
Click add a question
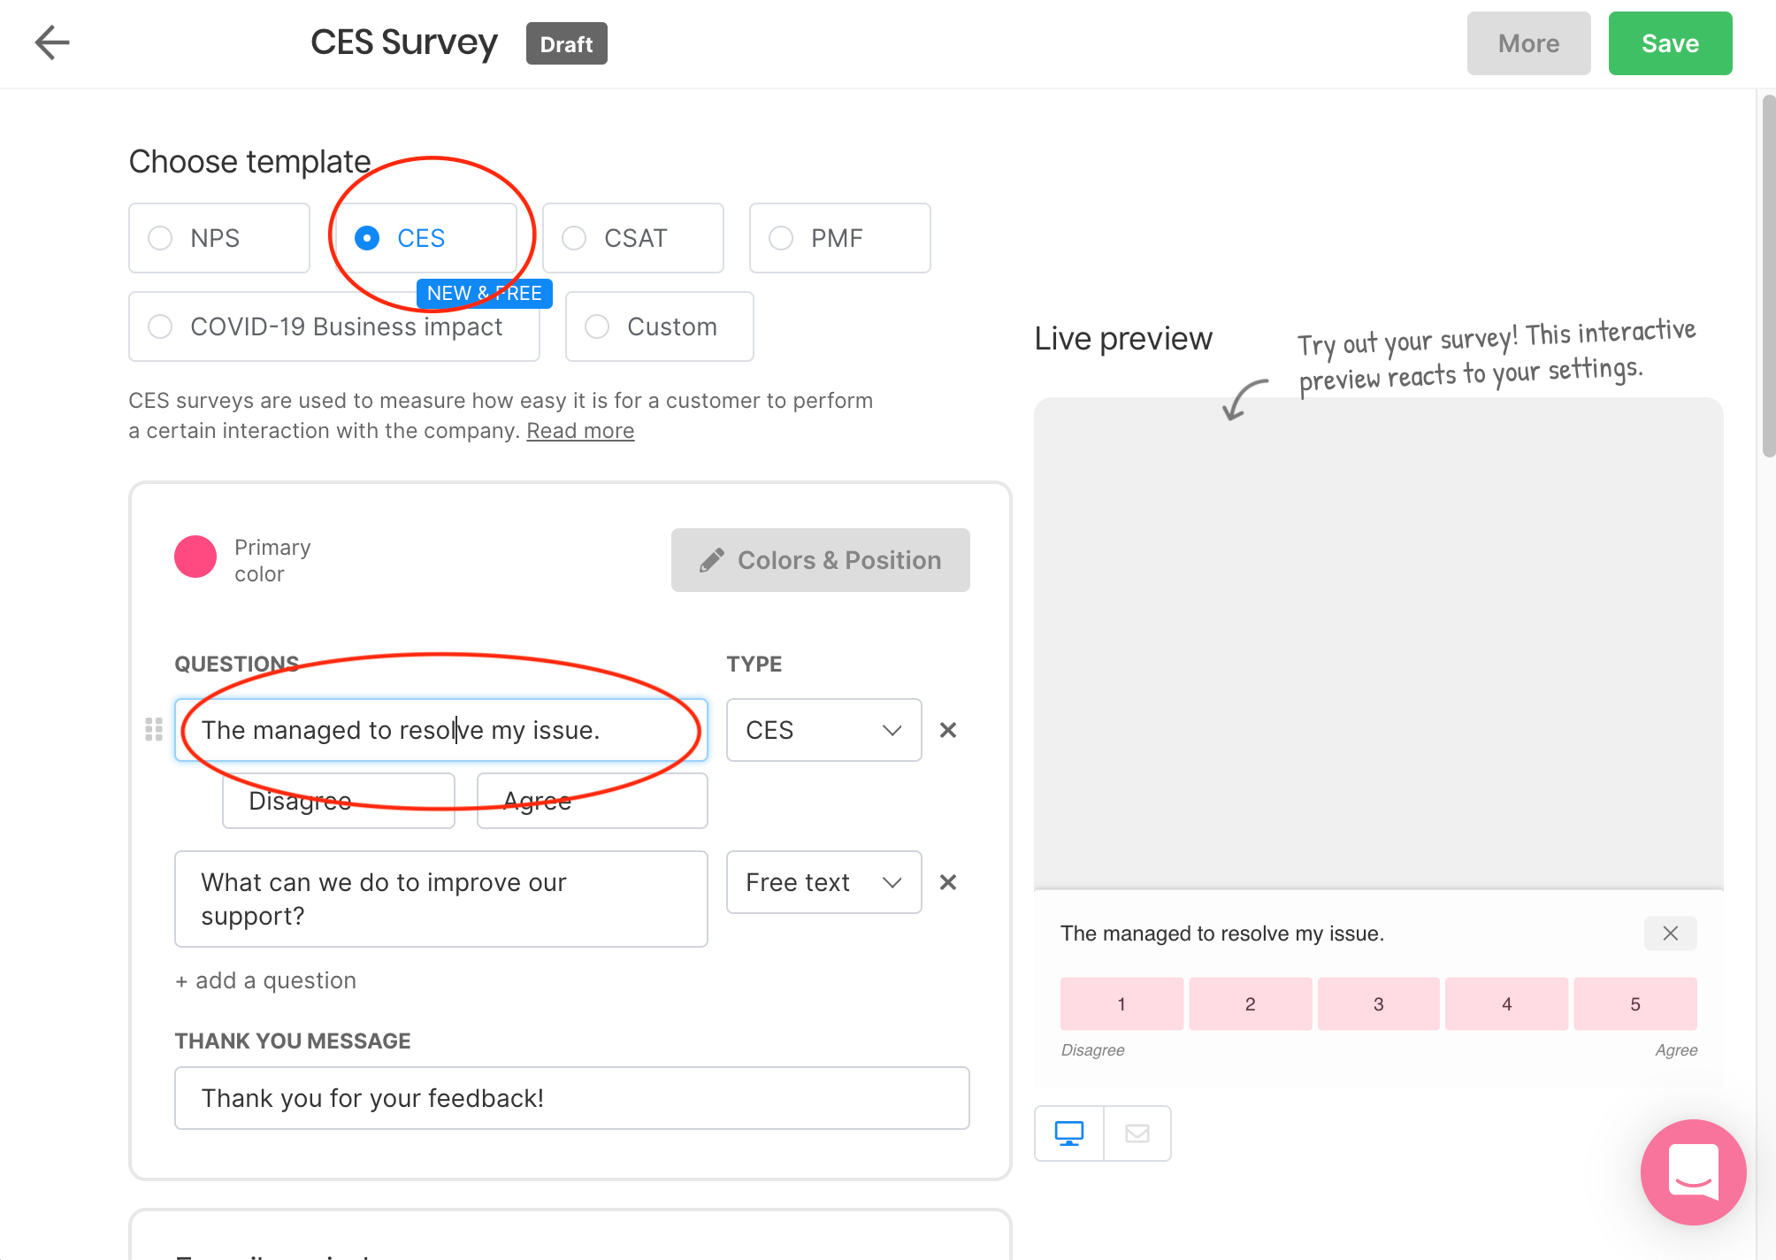[x=265, y=980]
